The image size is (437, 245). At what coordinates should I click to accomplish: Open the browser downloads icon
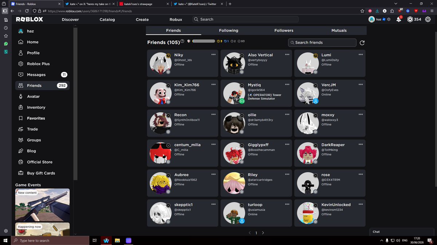point(377,11)
